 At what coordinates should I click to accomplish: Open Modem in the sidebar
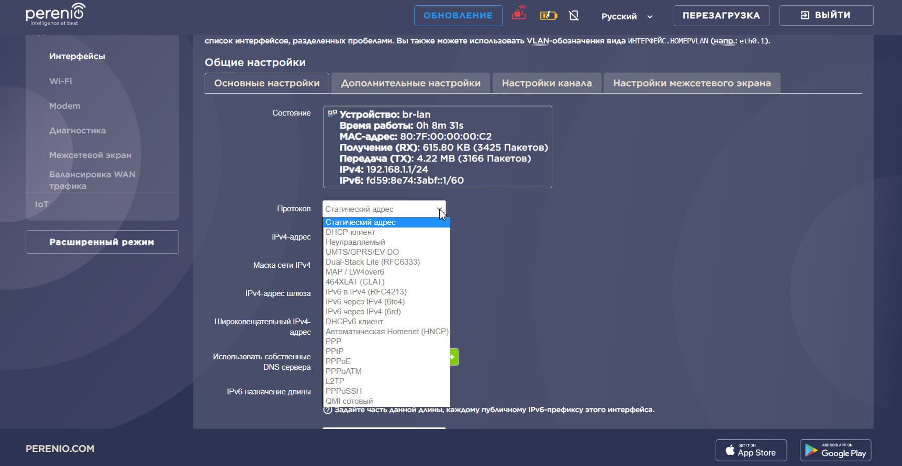(65, 106)
